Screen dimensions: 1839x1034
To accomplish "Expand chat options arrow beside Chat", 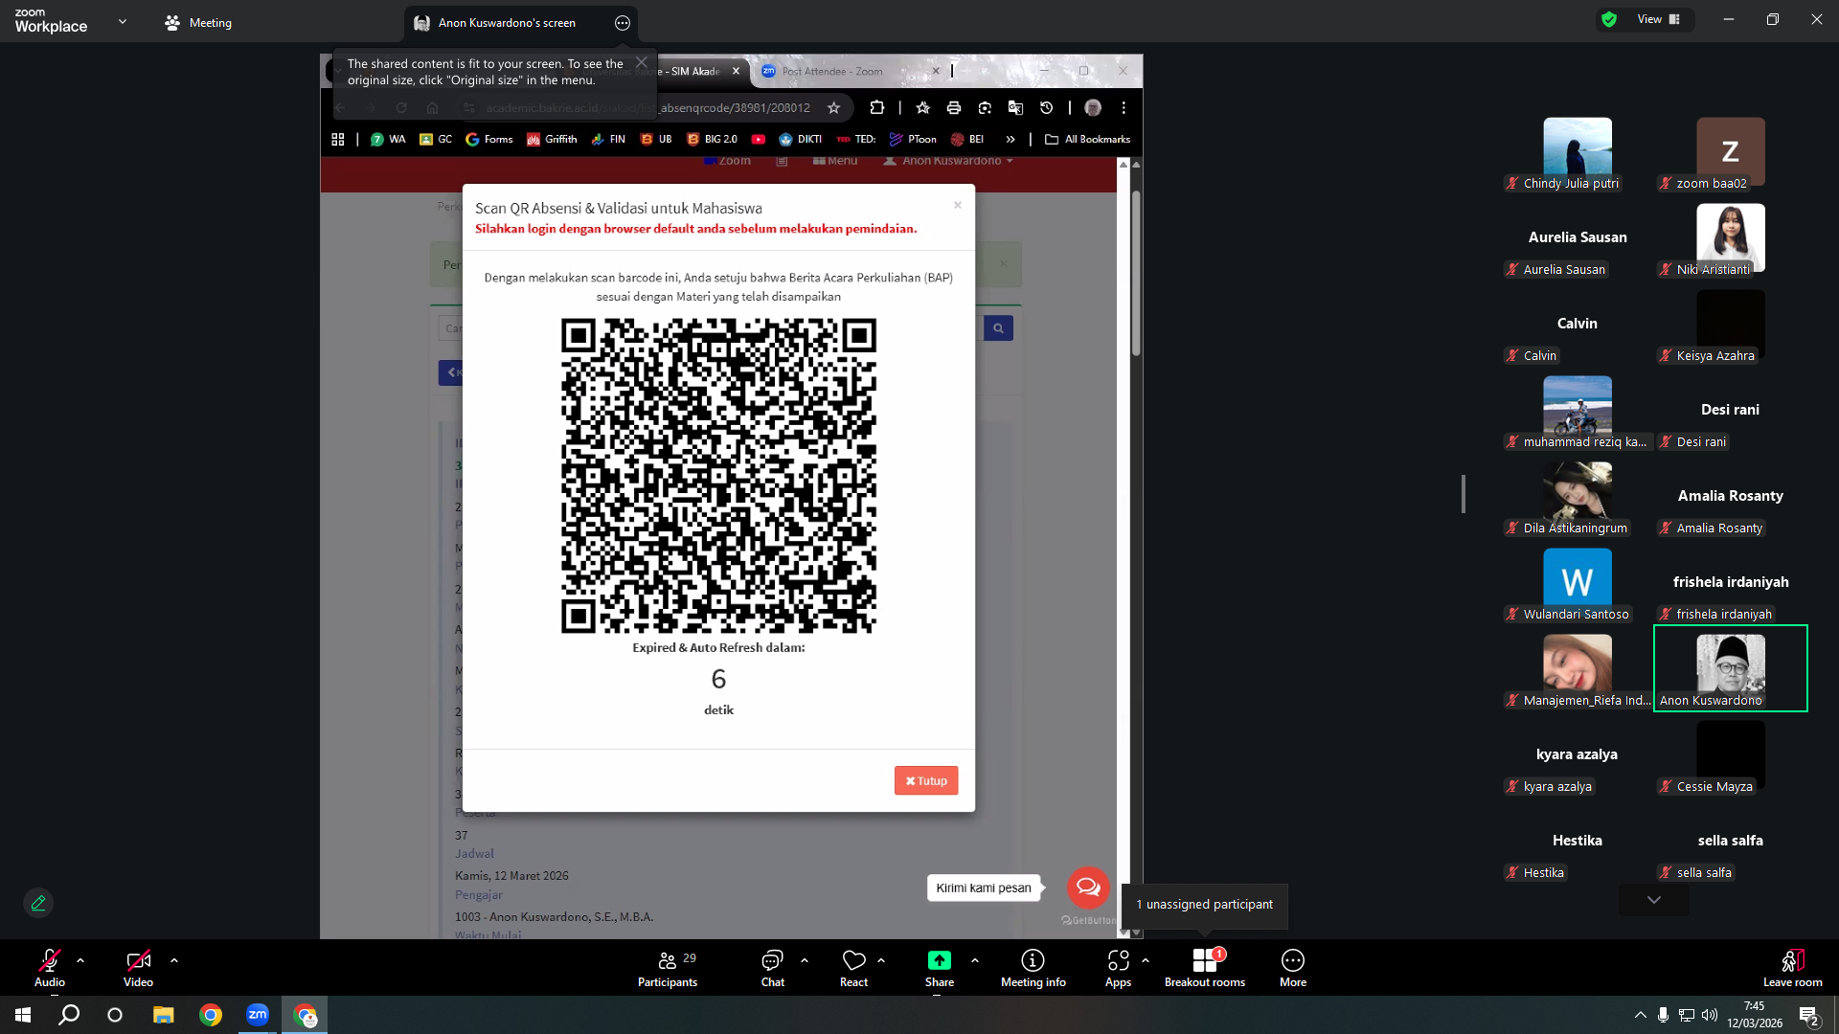I will click(805, 960).
